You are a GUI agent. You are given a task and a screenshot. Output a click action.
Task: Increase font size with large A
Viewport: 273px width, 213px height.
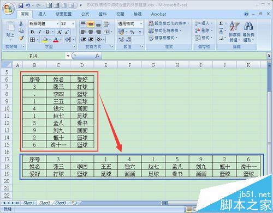point(60,32)
